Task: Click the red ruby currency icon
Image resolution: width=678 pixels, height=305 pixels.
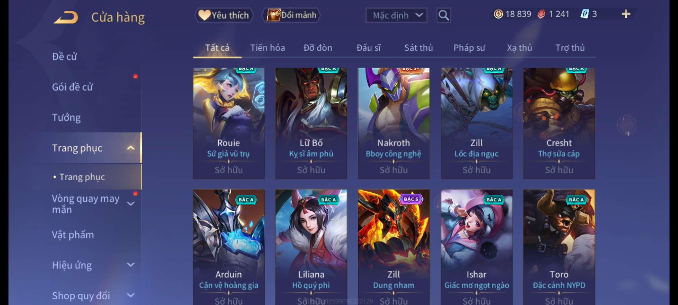Action: coord(541,14)
